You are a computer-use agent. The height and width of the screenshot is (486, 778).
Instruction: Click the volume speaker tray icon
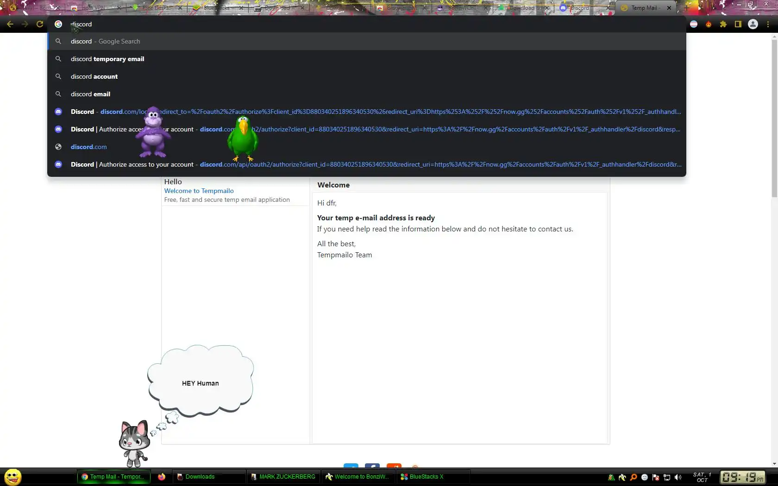point(678,477)
